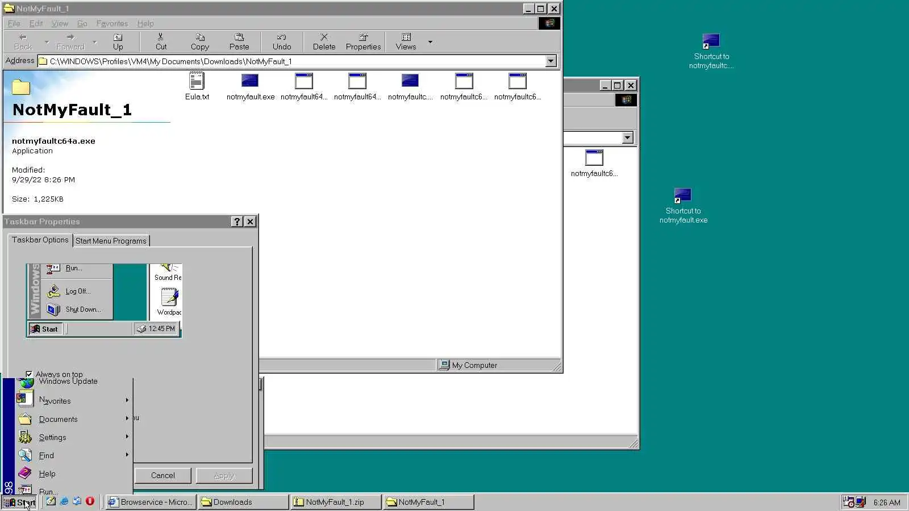Image resolution: width=909 pixels, height=511 pixels.
Task: Click the Task Scheduler tray icon
Action: [848, 502]
